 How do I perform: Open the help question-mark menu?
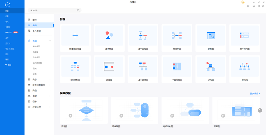248,6
